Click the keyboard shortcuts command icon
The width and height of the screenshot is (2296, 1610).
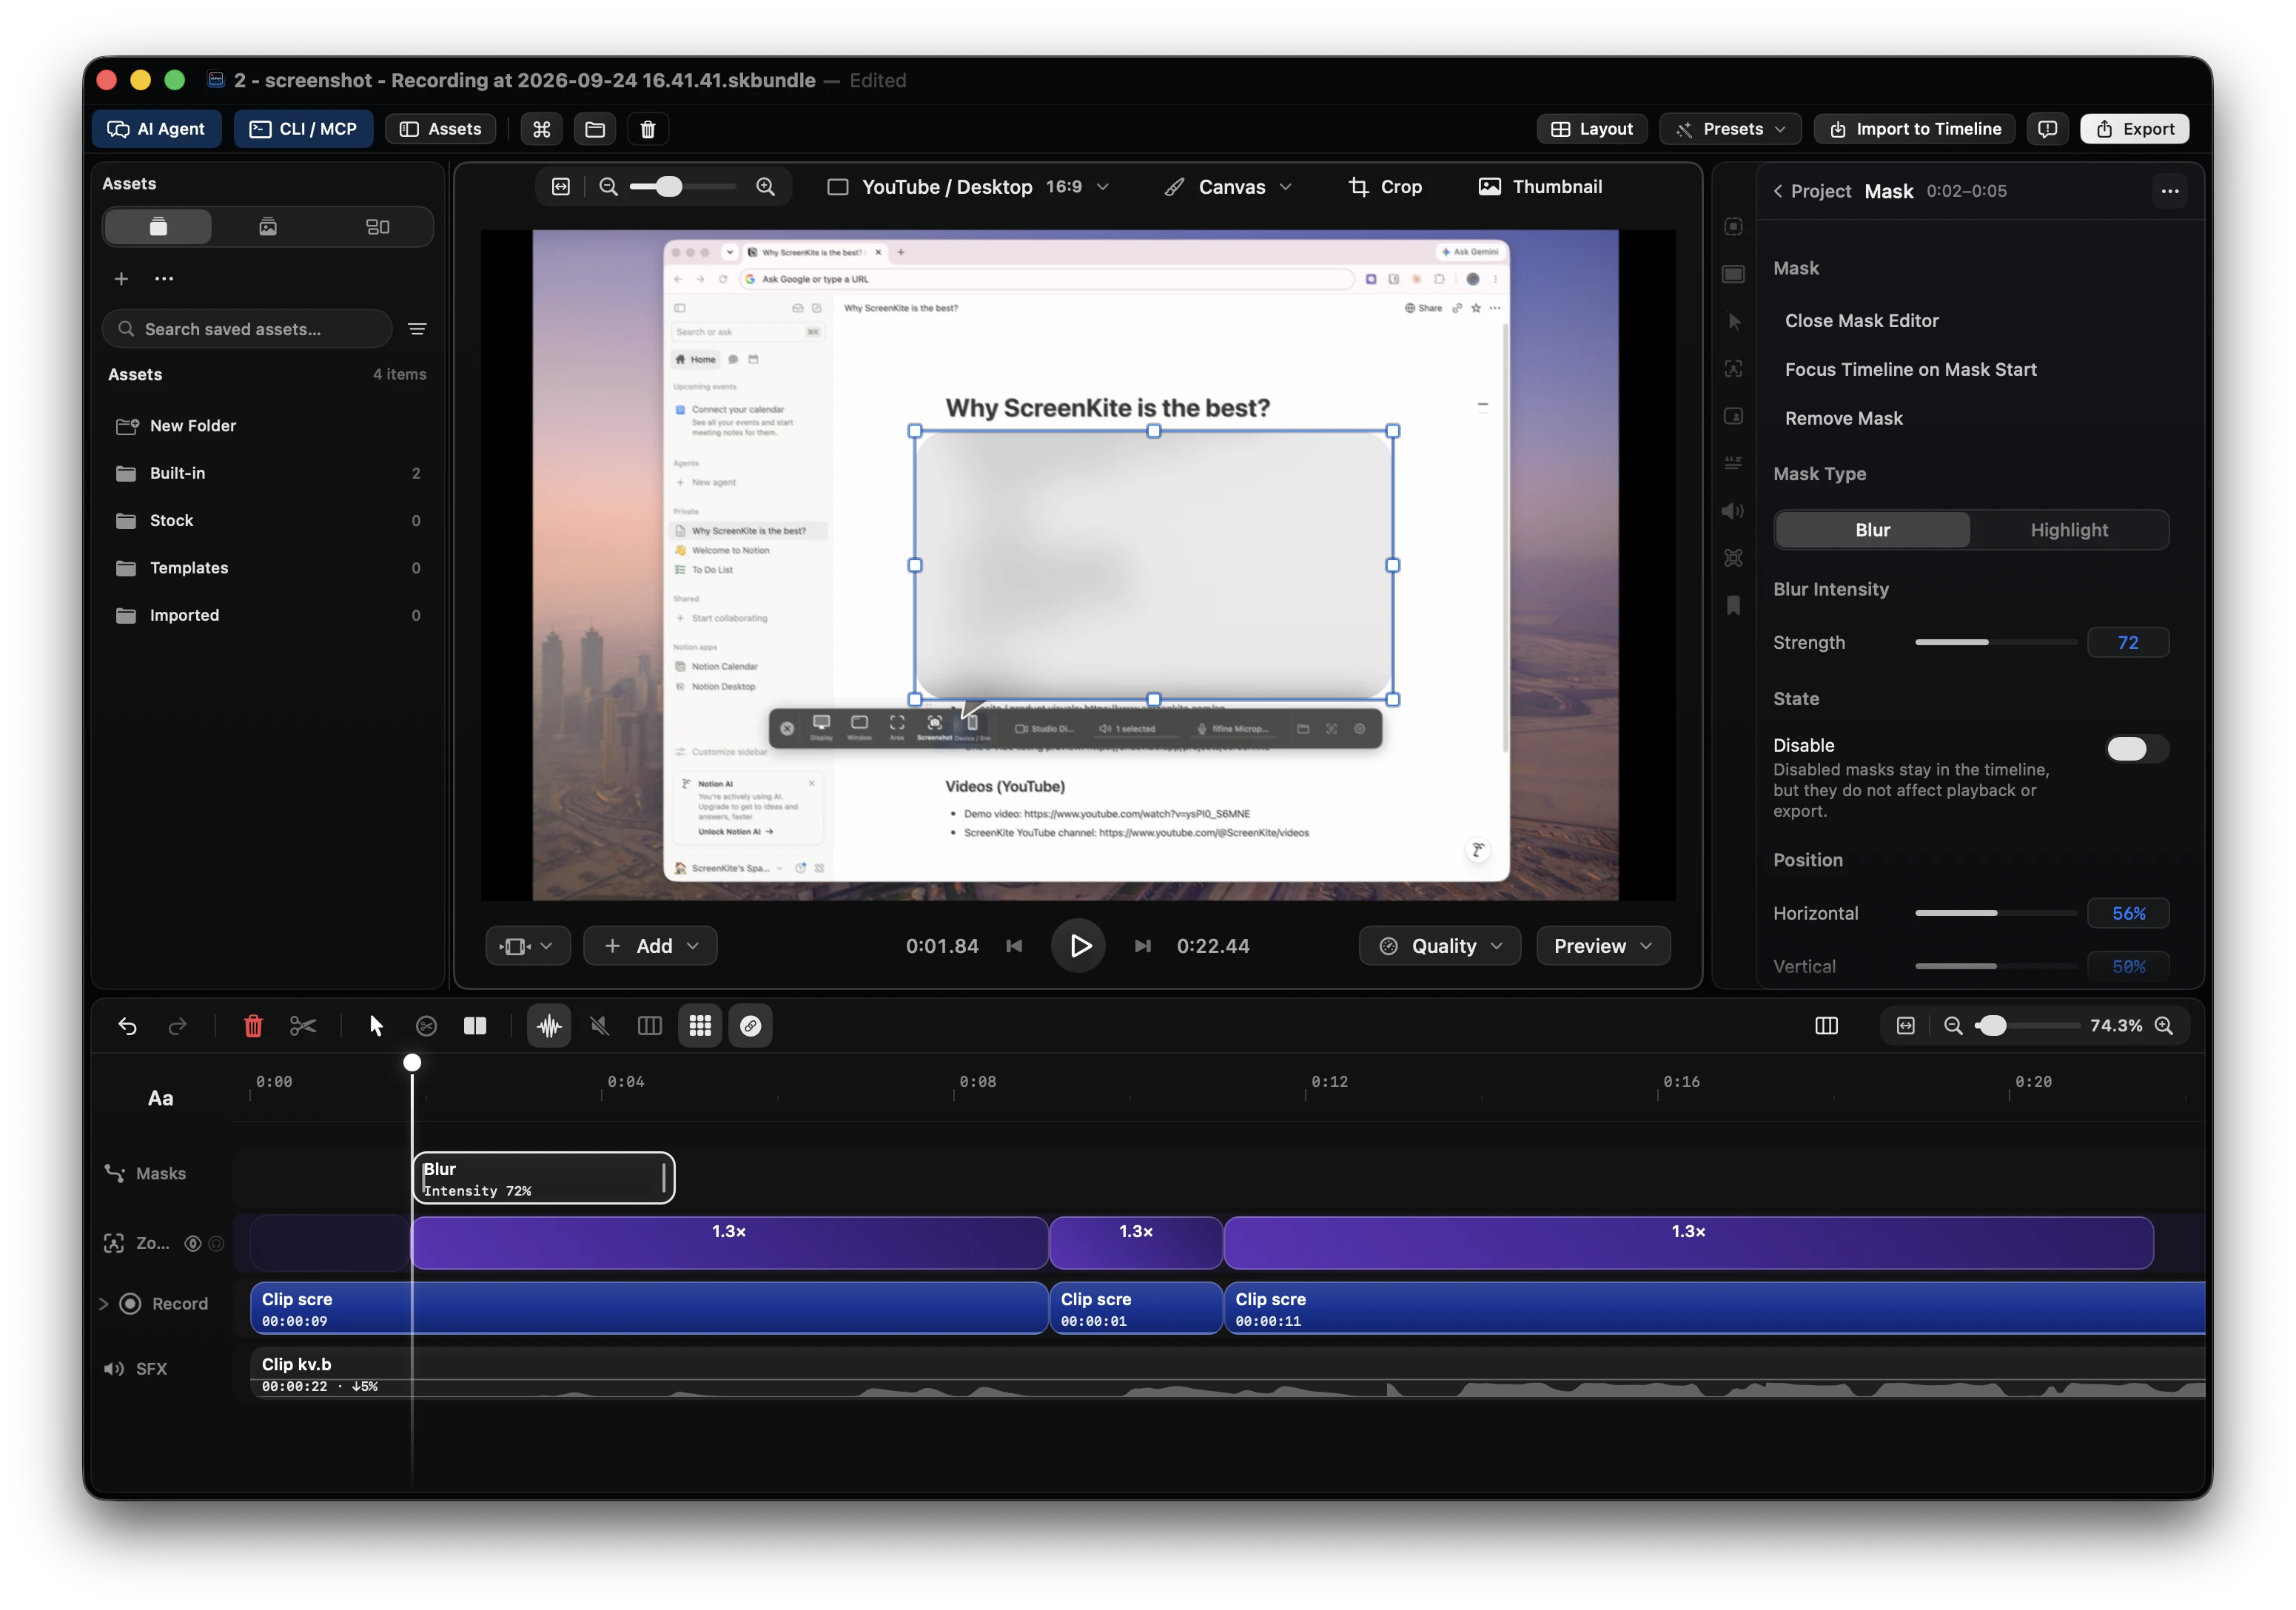(541, 129)
